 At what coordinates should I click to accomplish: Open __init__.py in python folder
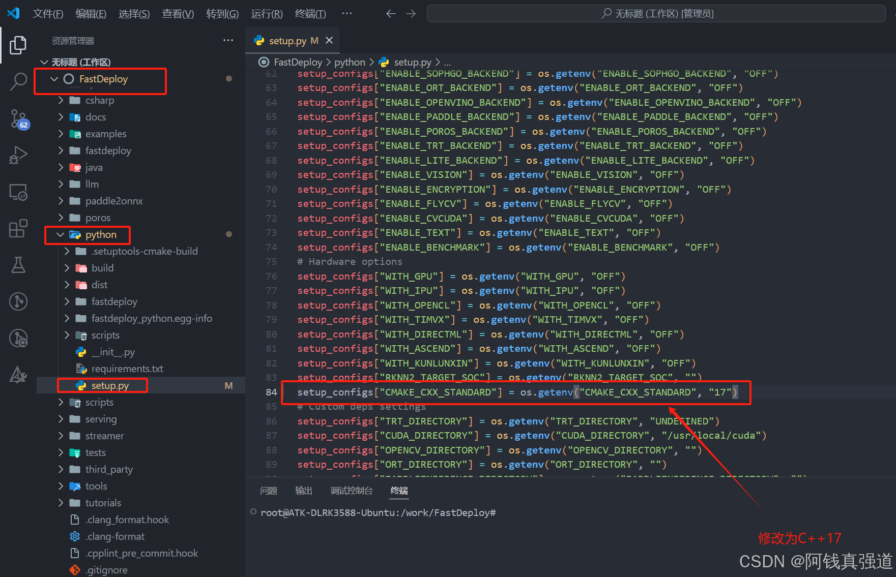(x=112, y=352)
